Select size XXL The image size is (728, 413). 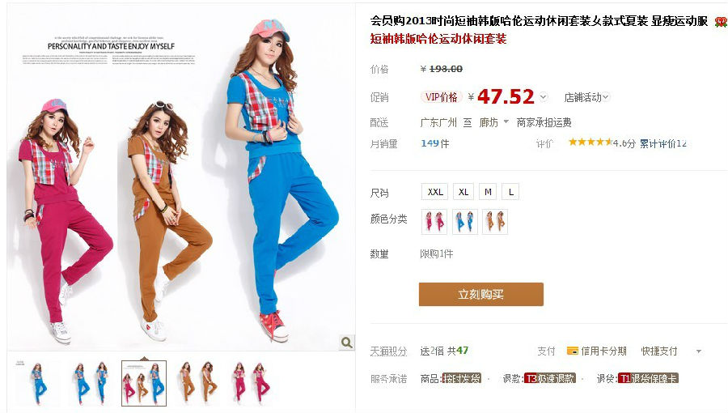pos(435,192)
